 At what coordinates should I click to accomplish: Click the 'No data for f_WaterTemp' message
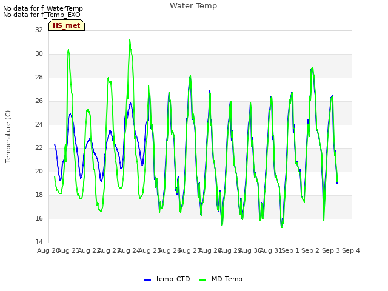[43, 8]
